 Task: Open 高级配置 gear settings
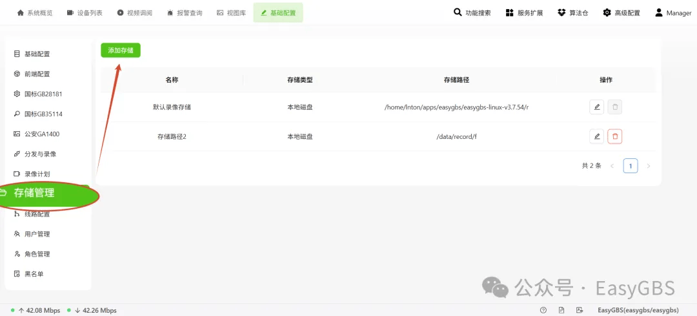(621, 13)
